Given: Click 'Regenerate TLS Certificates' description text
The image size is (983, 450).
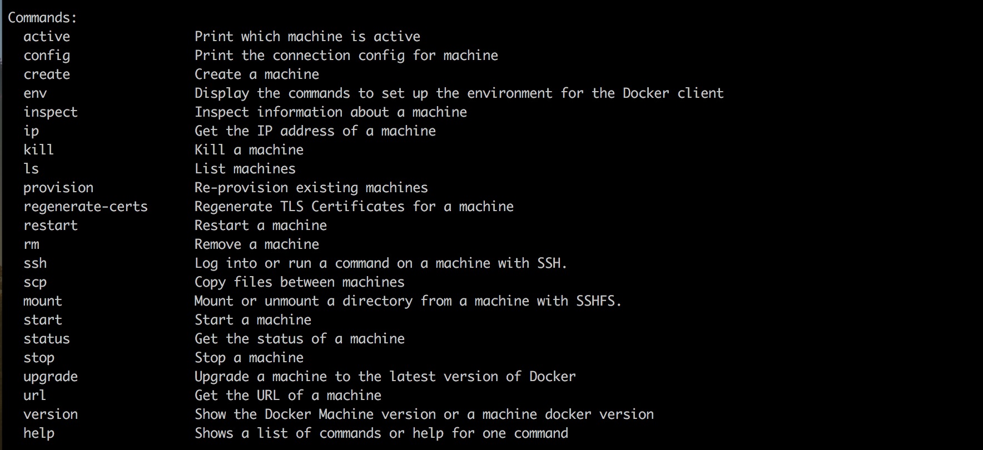Looking at the screenshot, I should (300, 207).
